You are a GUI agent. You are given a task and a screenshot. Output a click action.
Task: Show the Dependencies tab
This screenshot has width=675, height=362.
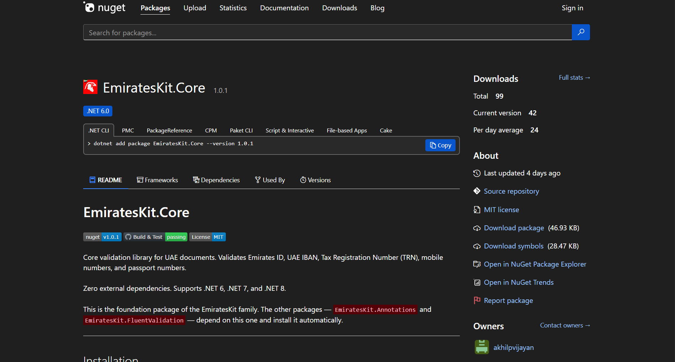pos(216,180)
